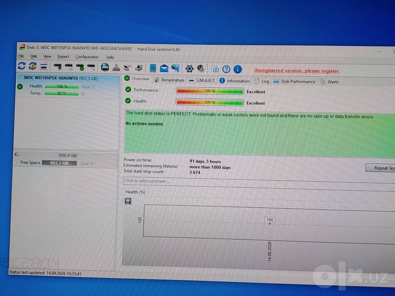Select disk WDC WD10SPSX-60A6WT0 in the list
The height and width of the screenshot is (296, 395).
click(x=67, y=86)
